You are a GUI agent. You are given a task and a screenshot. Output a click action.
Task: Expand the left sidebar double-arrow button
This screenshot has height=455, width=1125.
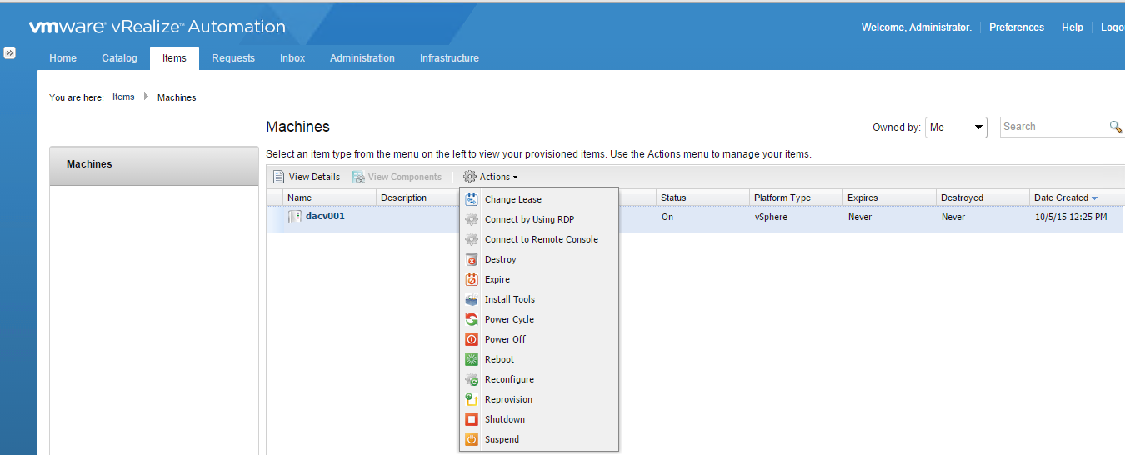click(10, 52)
